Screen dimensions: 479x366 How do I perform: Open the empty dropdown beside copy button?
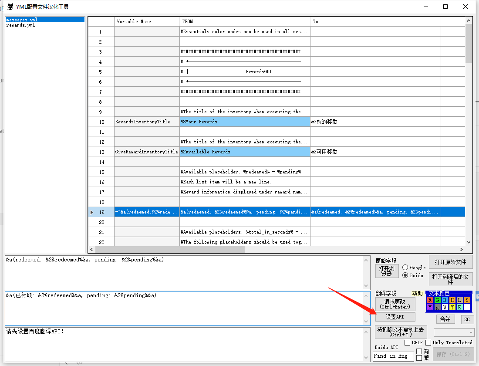[453, 332]
